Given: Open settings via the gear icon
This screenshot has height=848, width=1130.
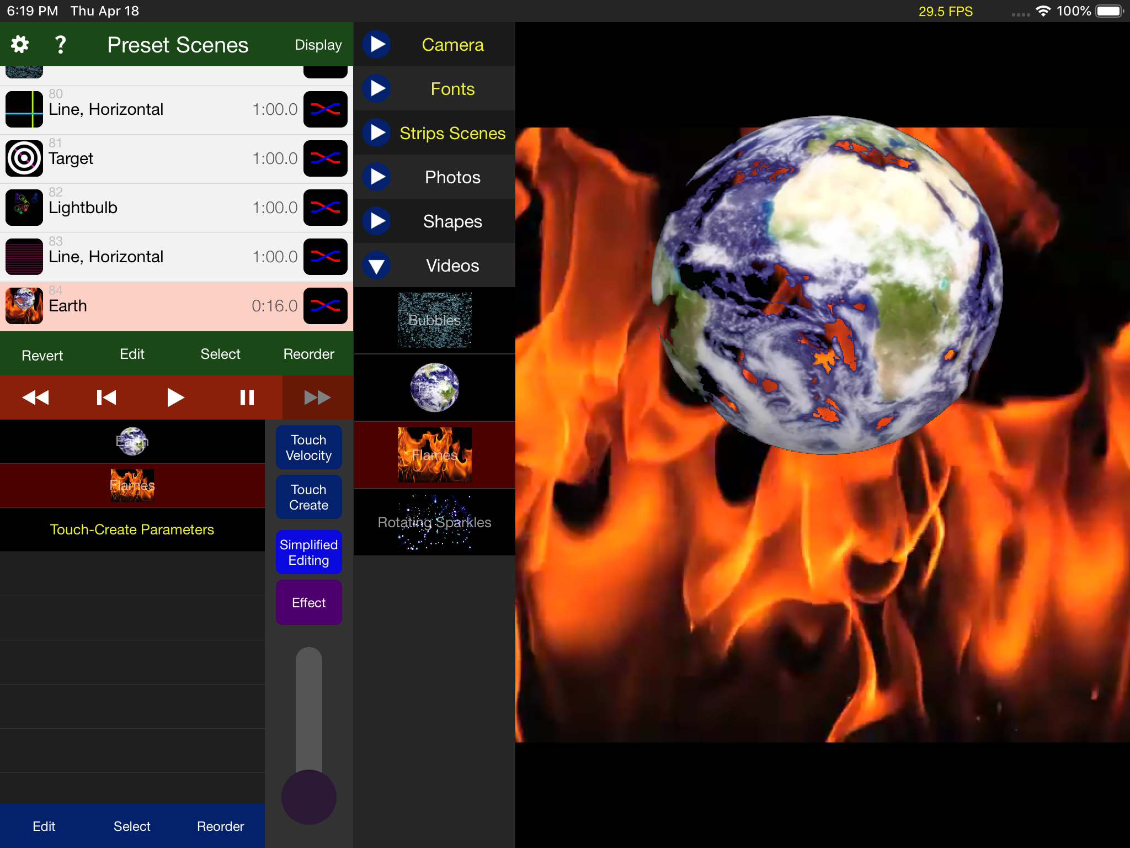Looking at the screenshot, I should (20, 44).
